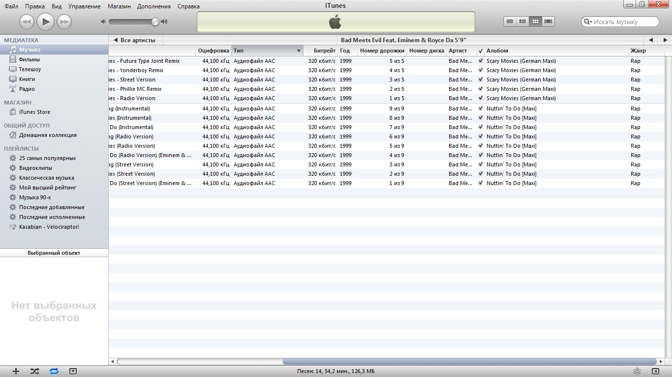Sort tracks by the Альбом column

(556, 51)
